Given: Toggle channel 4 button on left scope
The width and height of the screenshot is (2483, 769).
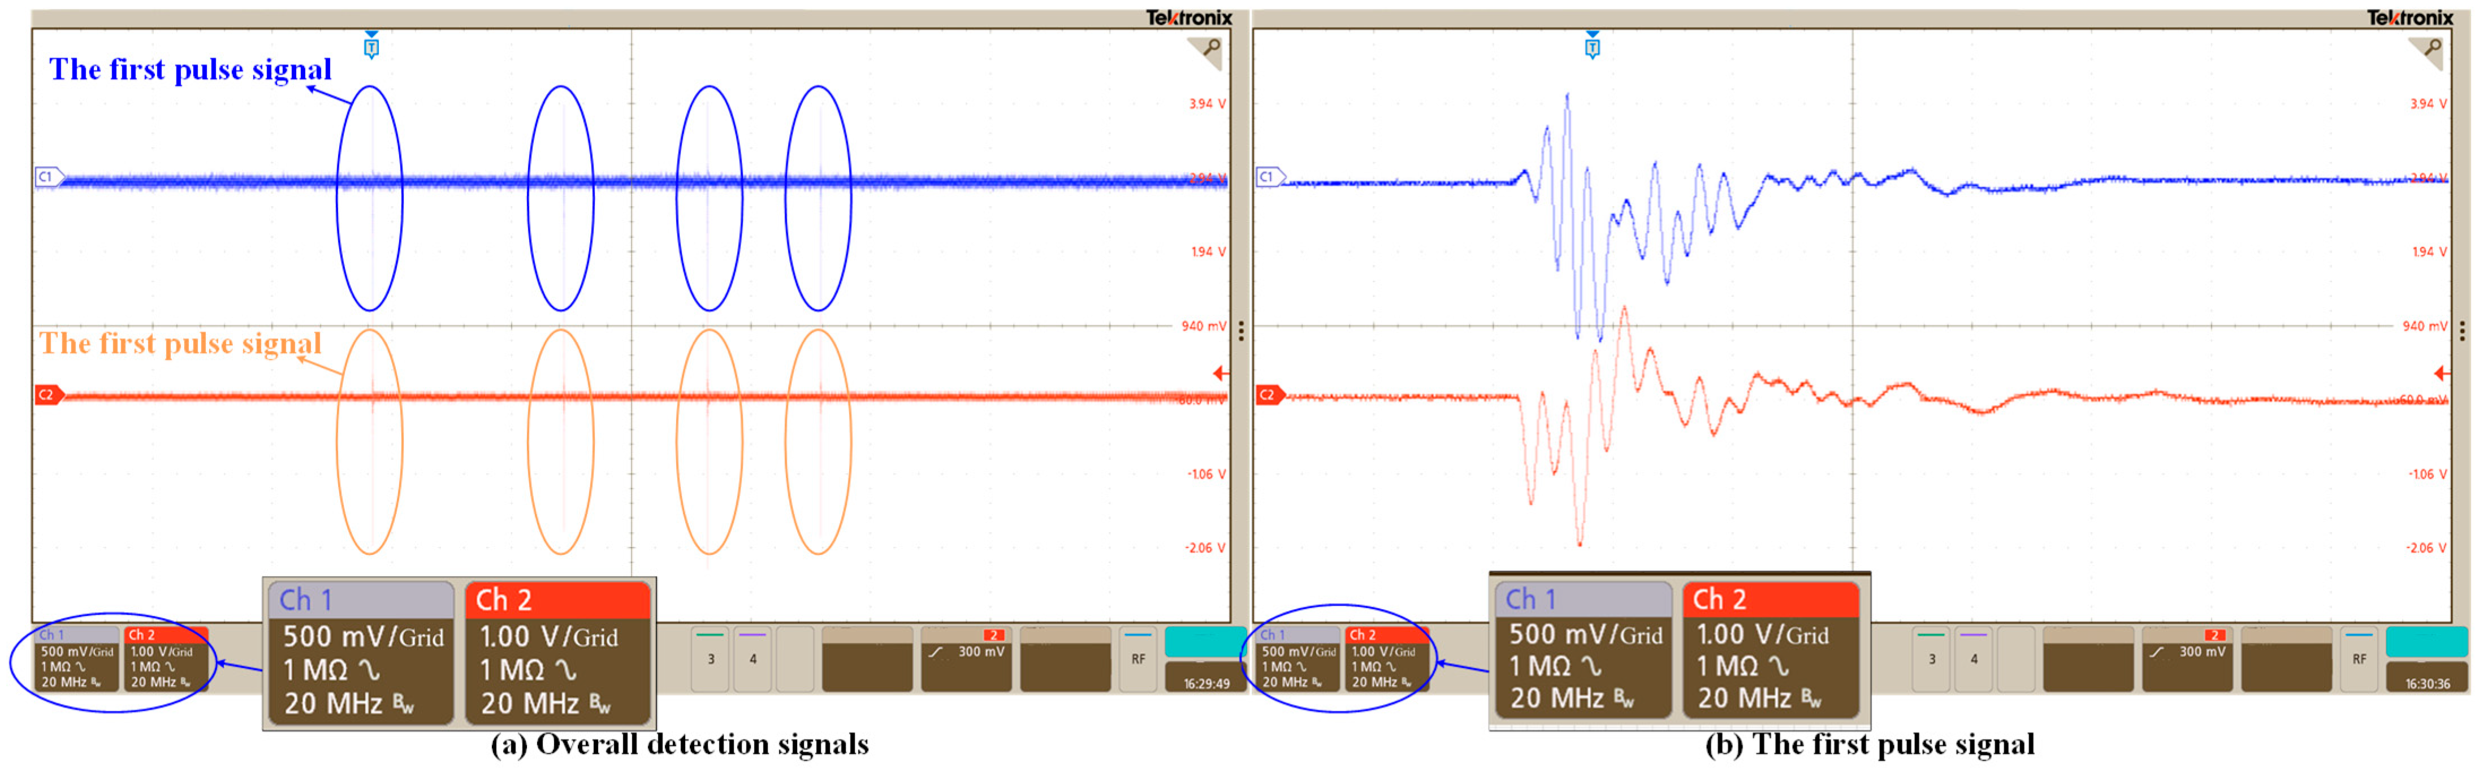Looking at the screenshot, I should tap(753, 659).
